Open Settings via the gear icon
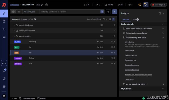The image size is (169, 100). (4, 86)
